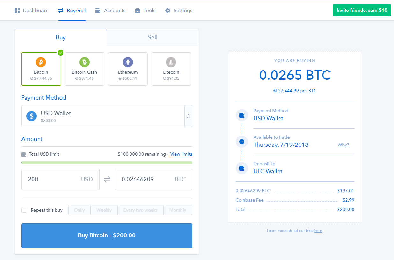Click Invite friends, earn $10 button
Viewport: 394px width, 260px height.
pos(362,10)
